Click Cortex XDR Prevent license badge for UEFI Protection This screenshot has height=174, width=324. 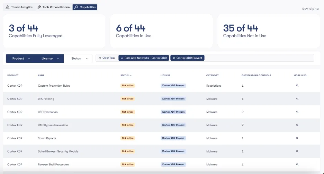(173, 112)
